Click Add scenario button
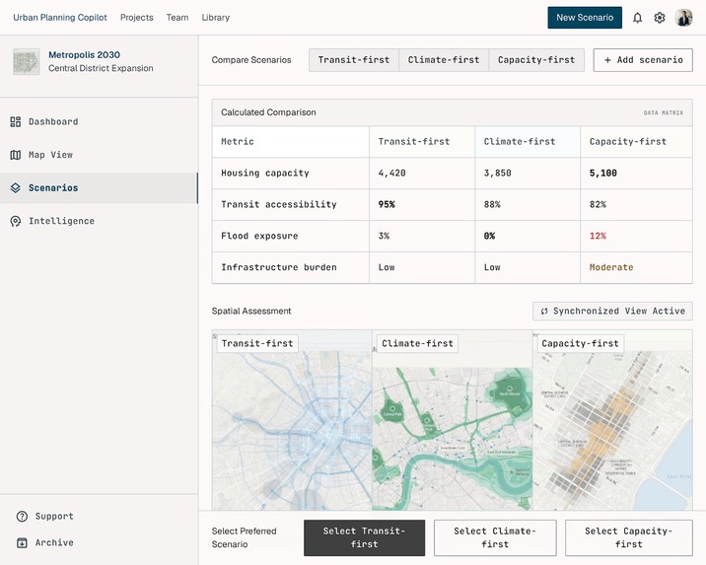 coord(643,60)
